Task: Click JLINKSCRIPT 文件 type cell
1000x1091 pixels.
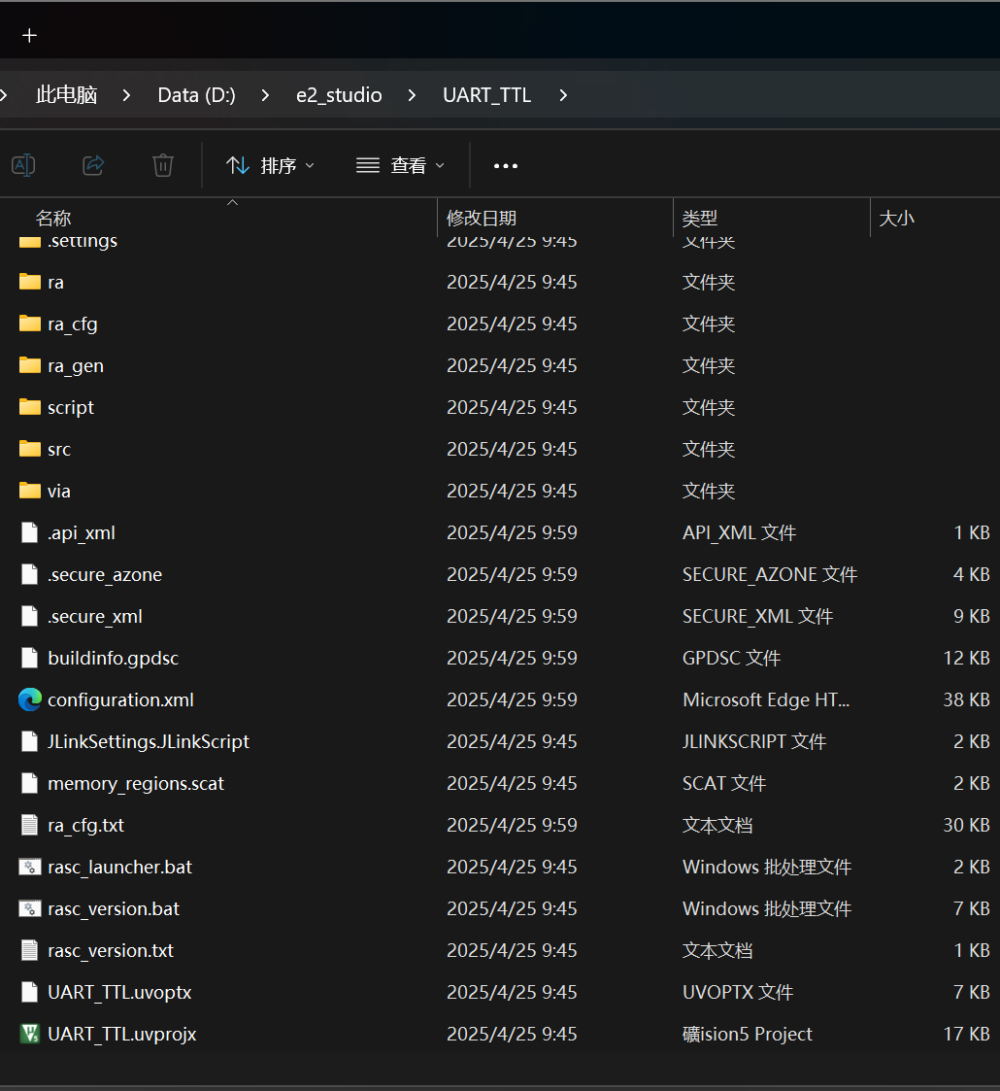Action: [754, 741]
